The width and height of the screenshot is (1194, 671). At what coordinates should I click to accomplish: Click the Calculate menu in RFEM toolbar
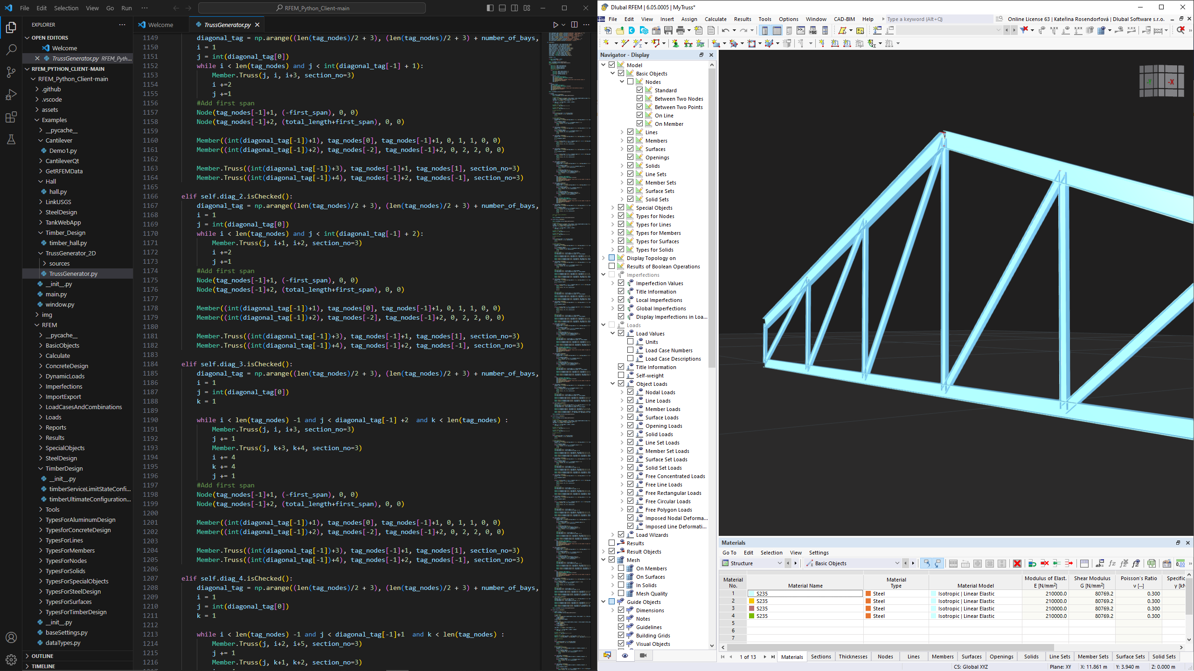tap(716, 19)
